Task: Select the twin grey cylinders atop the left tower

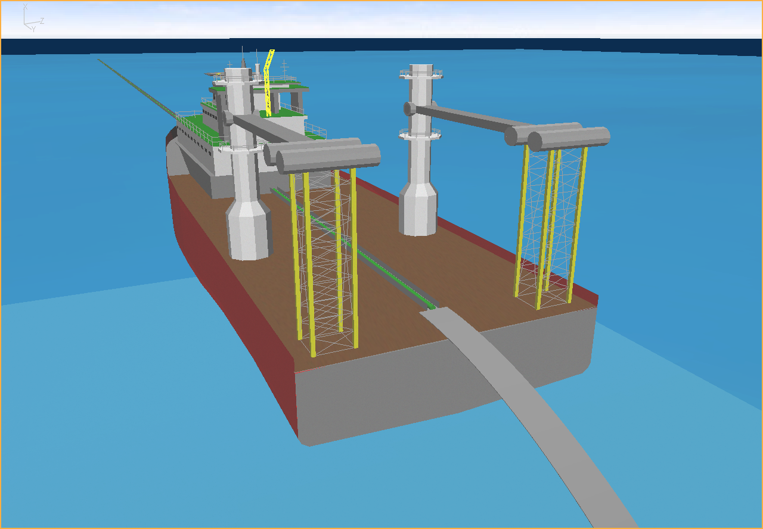Action: click(x=323, y=156)
